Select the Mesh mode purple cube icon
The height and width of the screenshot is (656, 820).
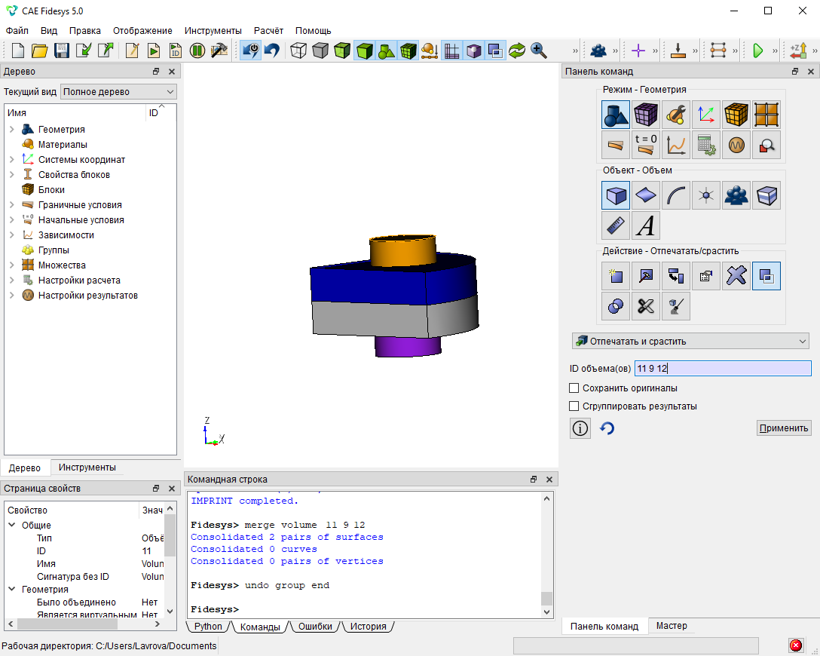coord(646,115)
